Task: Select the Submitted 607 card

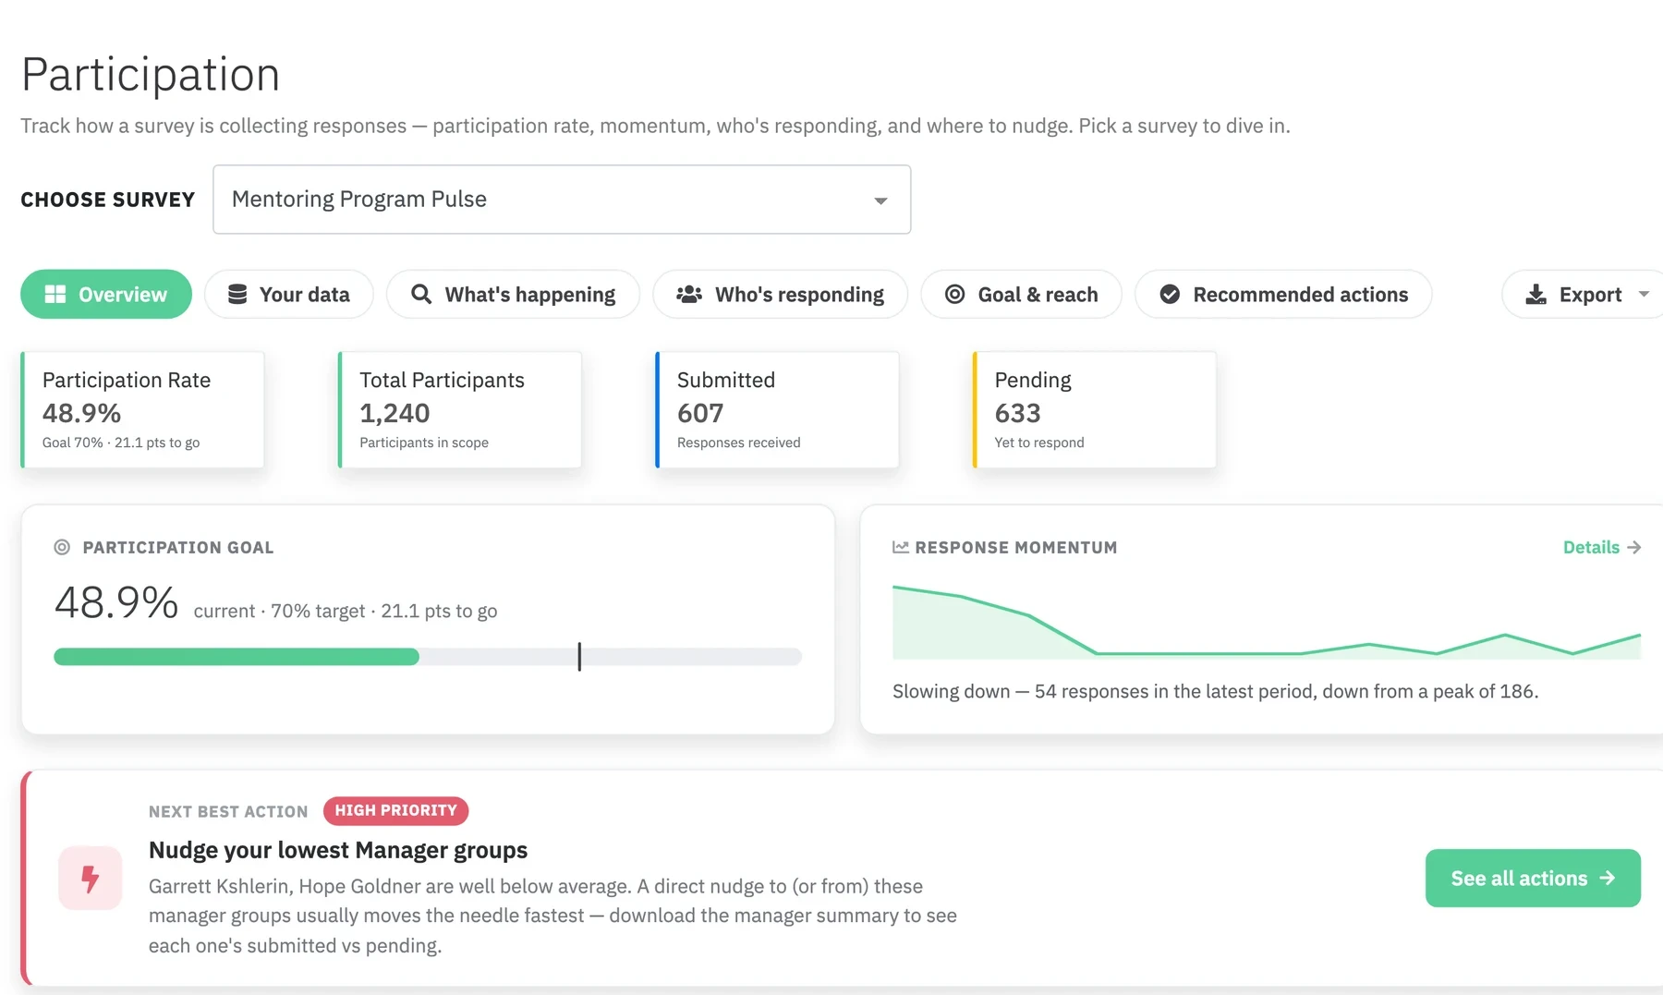Action: click(x=777, y=409)
